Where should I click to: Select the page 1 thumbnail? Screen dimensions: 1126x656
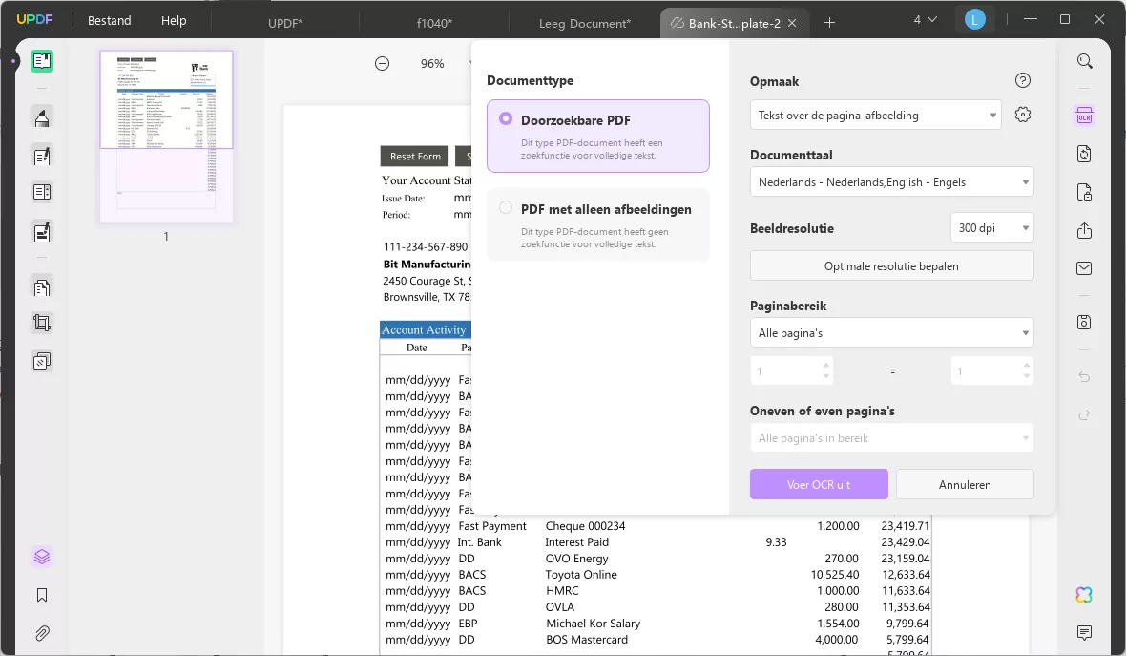coord(166,136)
